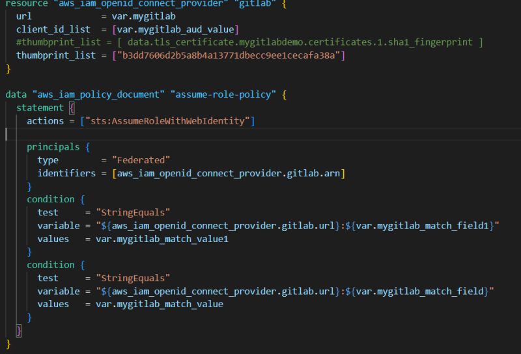
Task: Place cursor on the empty line below actions
Action: (x=263, y=134)
